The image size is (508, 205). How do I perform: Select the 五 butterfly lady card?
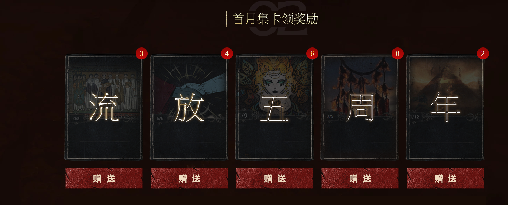274,107
